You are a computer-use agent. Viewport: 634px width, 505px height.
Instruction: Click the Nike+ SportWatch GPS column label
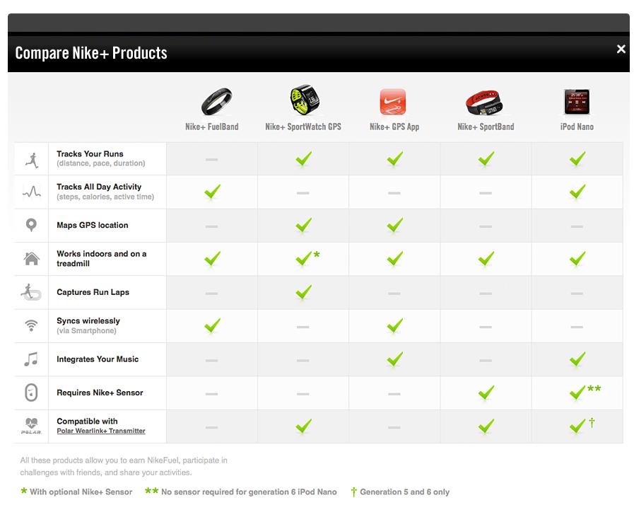click(x=303, y=127)
